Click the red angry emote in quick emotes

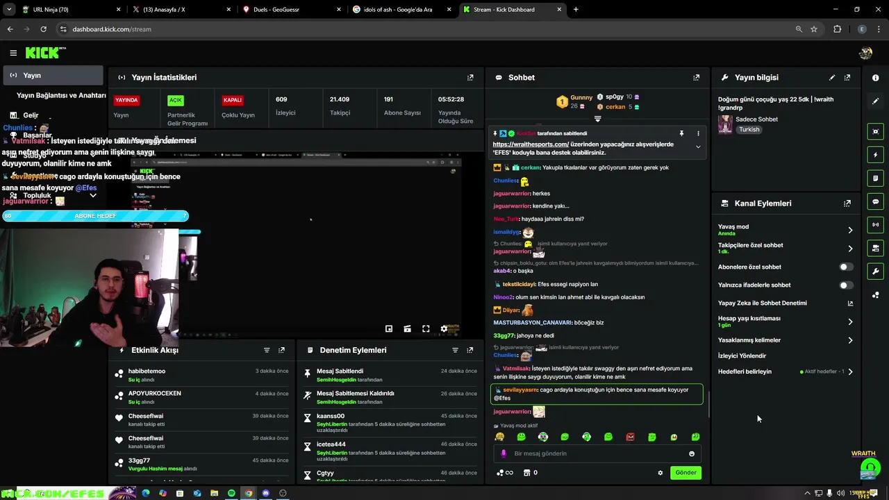[630, 437]
